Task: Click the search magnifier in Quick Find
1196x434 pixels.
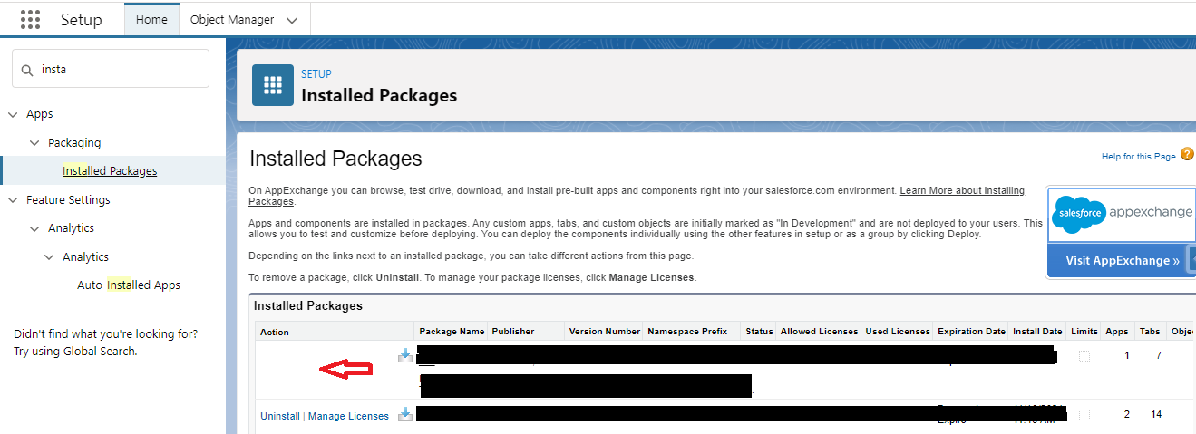Action: [28, 69]
